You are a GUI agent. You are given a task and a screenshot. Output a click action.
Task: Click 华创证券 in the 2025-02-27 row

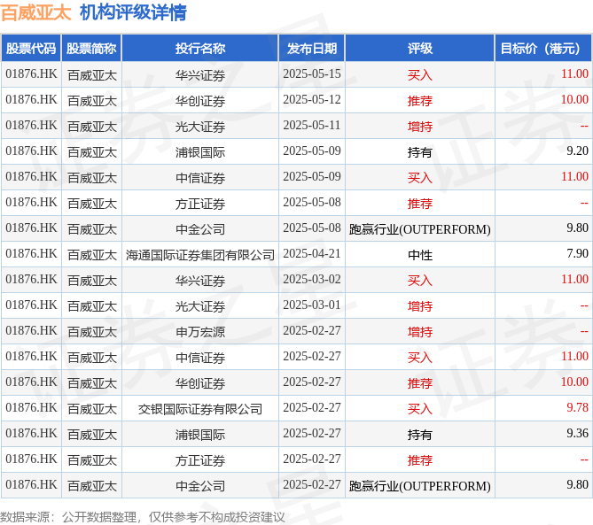[x=200, y=383]
